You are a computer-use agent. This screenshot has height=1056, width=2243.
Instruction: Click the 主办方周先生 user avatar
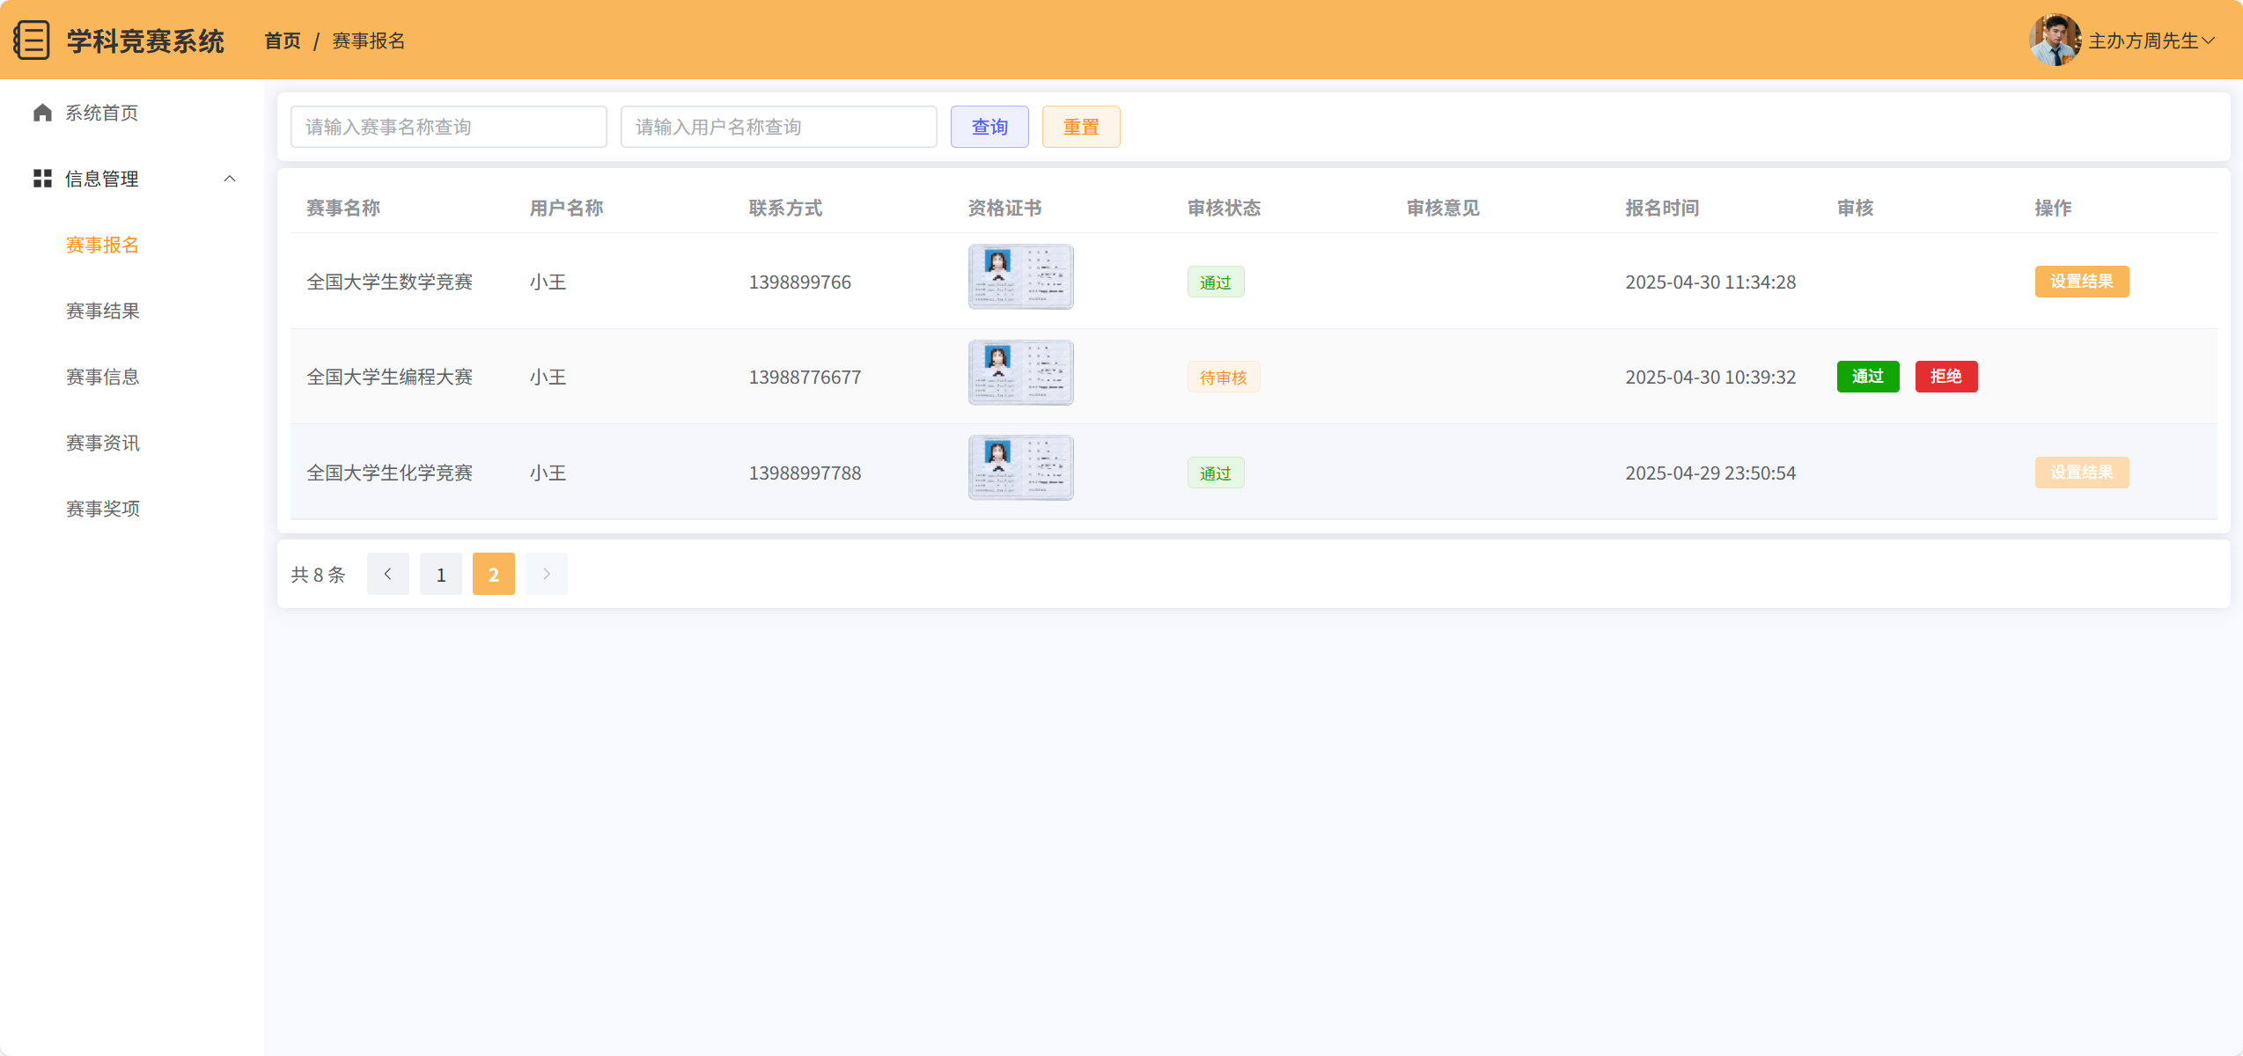coord(2054,40)
